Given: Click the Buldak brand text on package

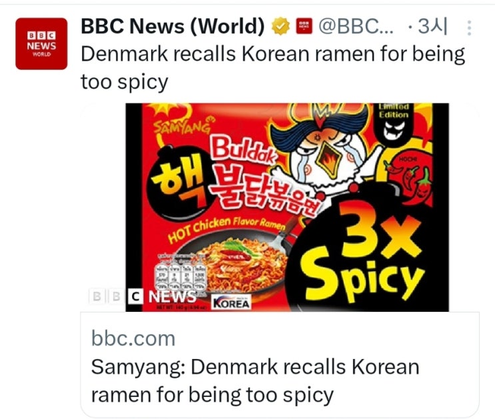Looking at the screenshot, I should point(244,151).
